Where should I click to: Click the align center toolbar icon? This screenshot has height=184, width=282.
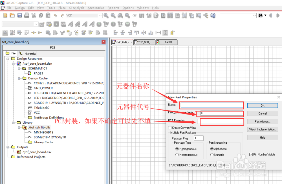click(x=123, y=32)
